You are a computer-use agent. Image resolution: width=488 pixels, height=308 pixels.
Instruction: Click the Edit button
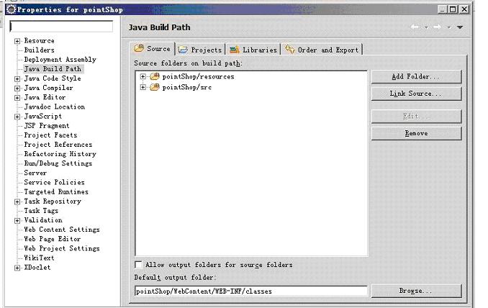(416, 117)
